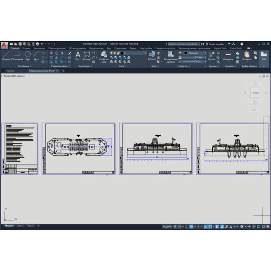Select the Круг circle tool
Viewport: 271px width, 271px height.
tap(28, 56)
